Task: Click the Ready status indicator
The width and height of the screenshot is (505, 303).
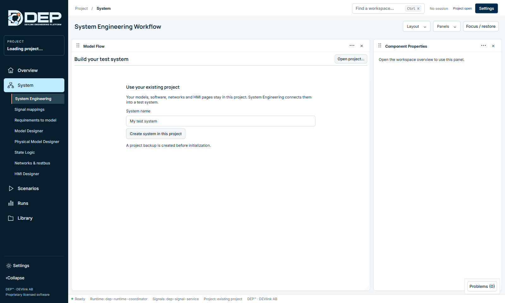Action: coord(78,299)
